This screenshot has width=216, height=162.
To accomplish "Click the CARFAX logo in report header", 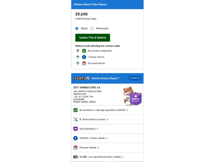I will [x=82, y=78].
